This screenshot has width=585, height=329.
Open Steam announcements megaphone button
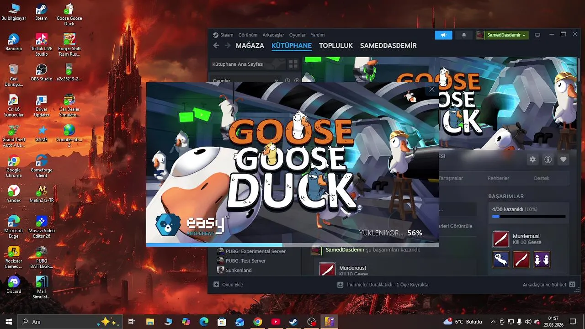pyautogui.click(x=443, y=35)
